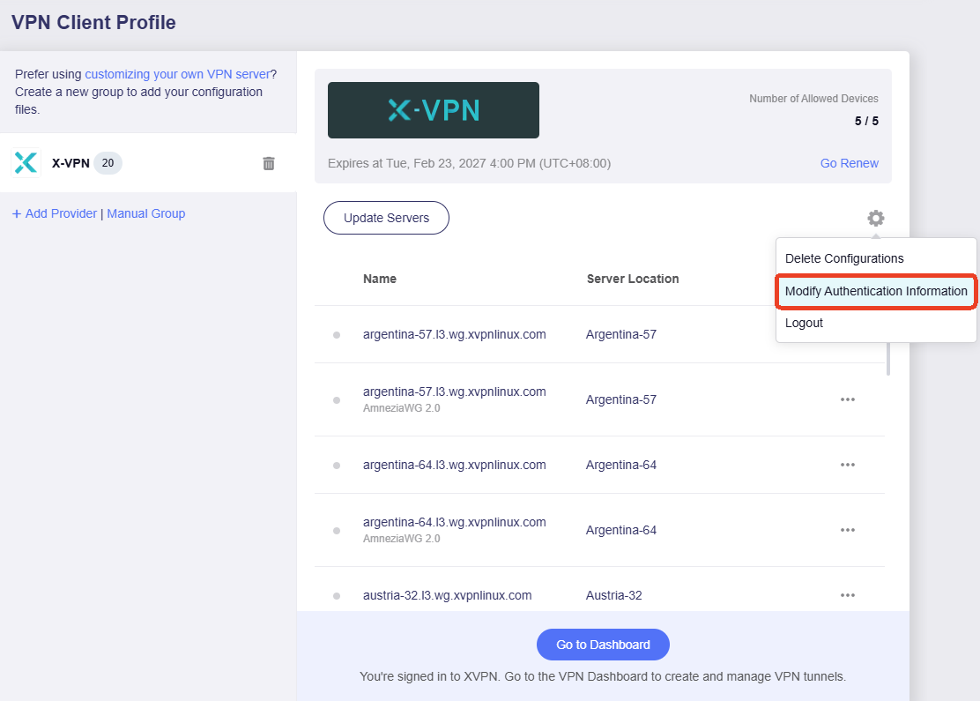Click Austria-32 location cell

coord(613,594)
